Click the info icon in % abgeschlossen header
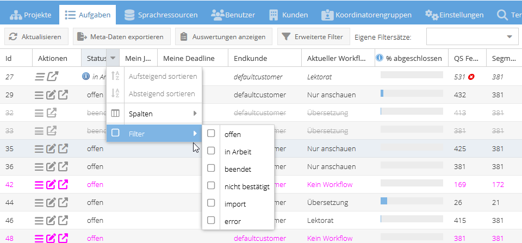The width and height of the screenshot is (522, 243). pos(380,58)
